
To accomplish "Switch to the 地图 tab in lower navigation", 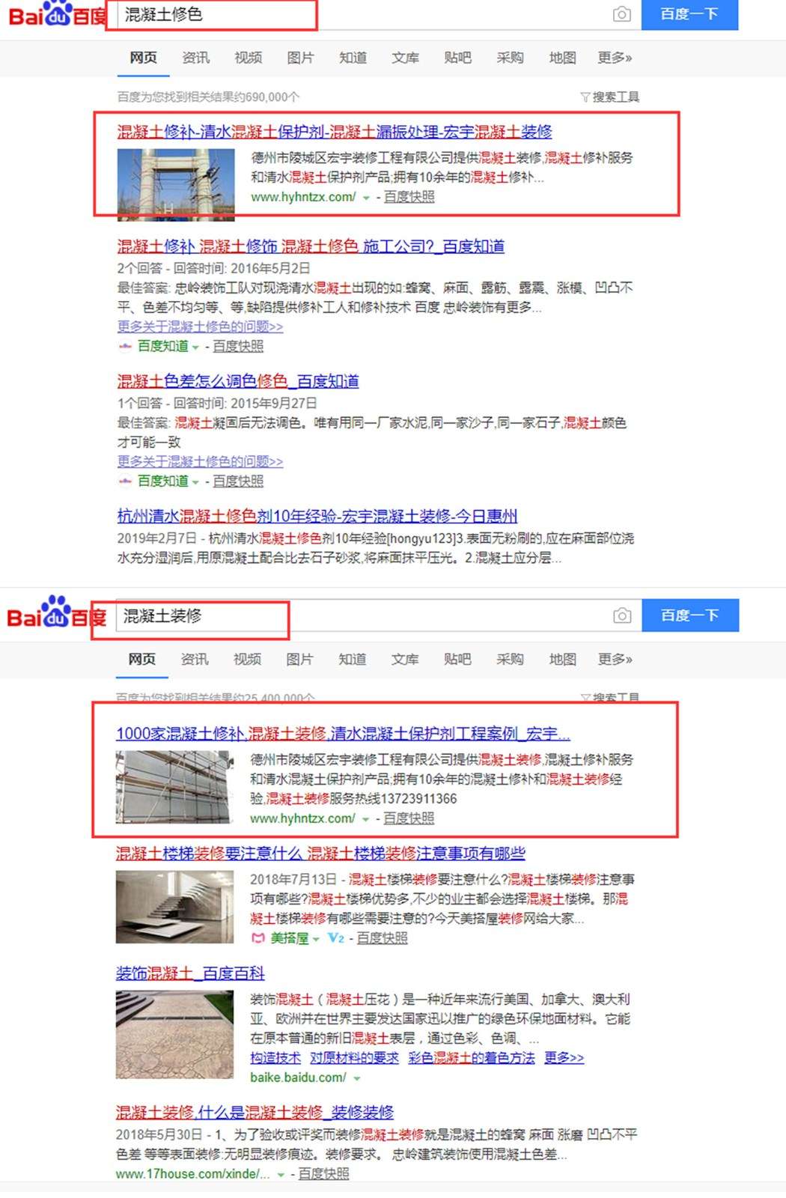I will [x=562, y=659].
